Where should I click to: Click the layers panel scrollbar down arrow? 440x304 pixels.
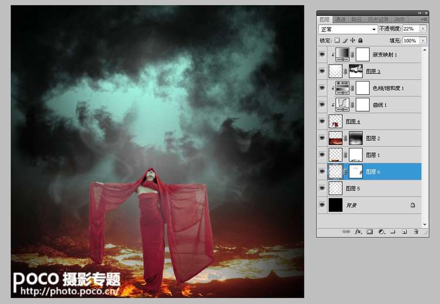[425, 224]
